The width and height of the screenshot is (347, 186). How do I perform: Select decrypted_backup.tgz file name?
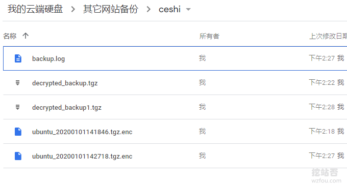point(65,83)
